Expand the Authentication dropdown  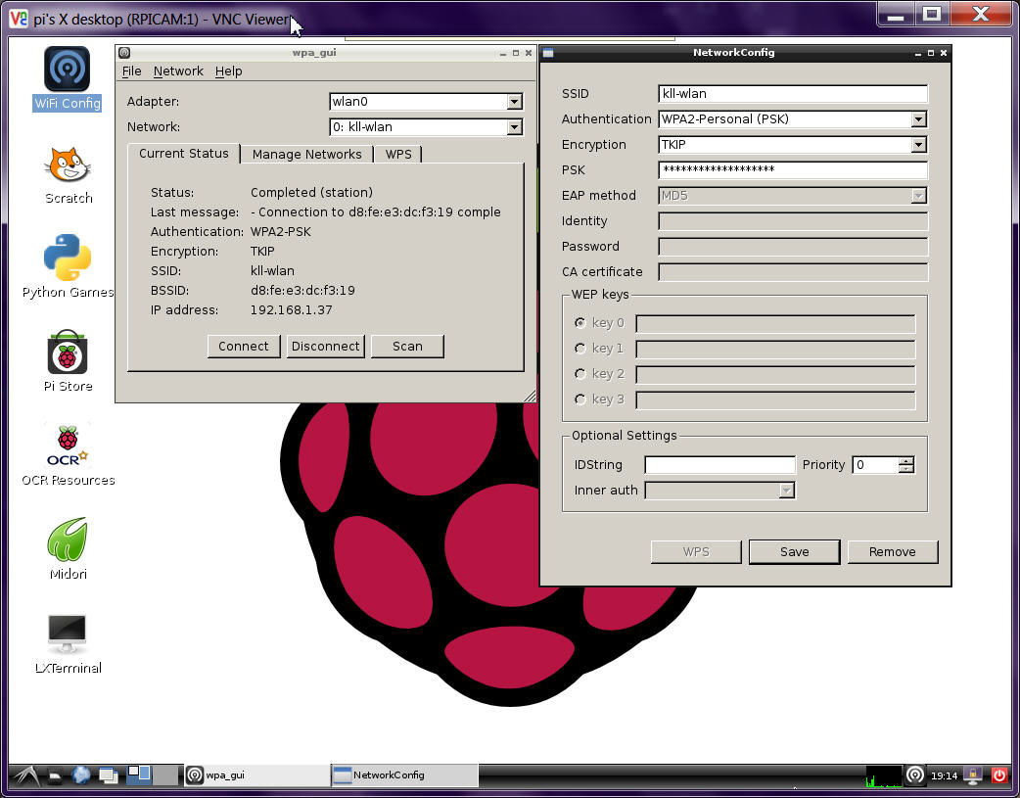click(918, 119)
